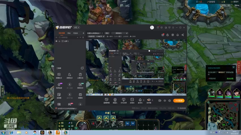Switch to the second scene tab
The height and width of the screenshot is (135, 241).
pyautogui.click(x=69, y=33)
